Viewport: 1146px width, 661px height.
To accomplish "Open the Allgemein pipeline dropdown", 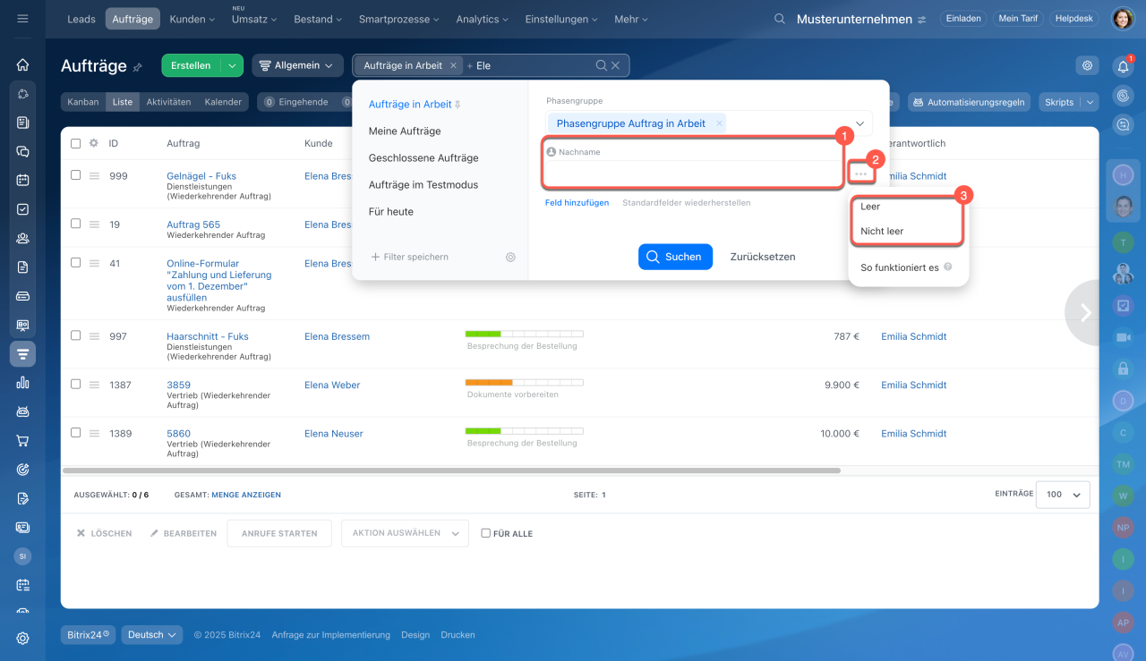I will 297,65.
